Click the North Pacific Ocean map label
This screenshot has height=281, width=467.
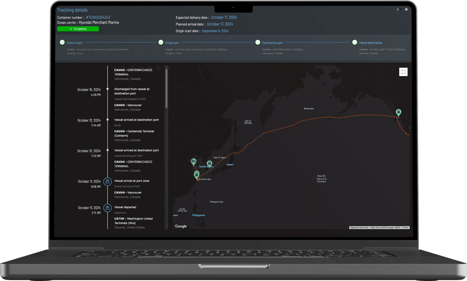322,178
